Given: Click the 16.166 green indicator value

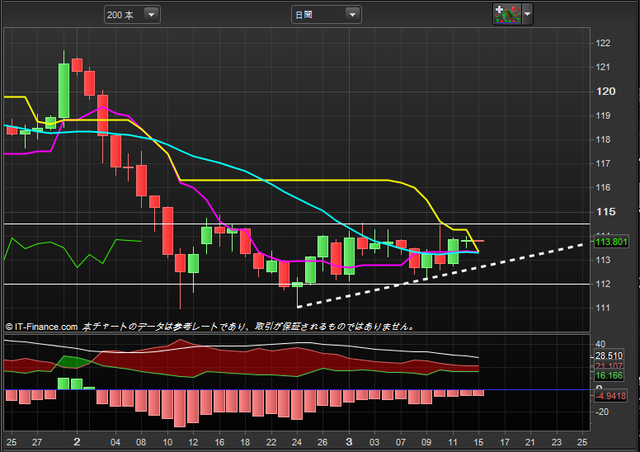Looking at the screenshot, I should coord(609,375).
